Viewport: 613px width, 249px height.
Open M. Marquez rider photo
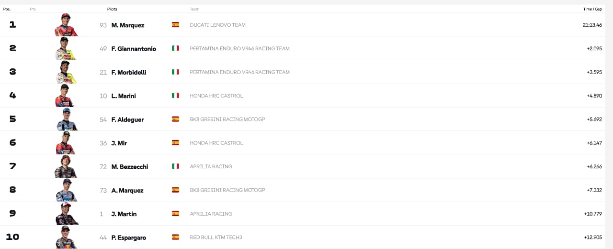[66, 25]
